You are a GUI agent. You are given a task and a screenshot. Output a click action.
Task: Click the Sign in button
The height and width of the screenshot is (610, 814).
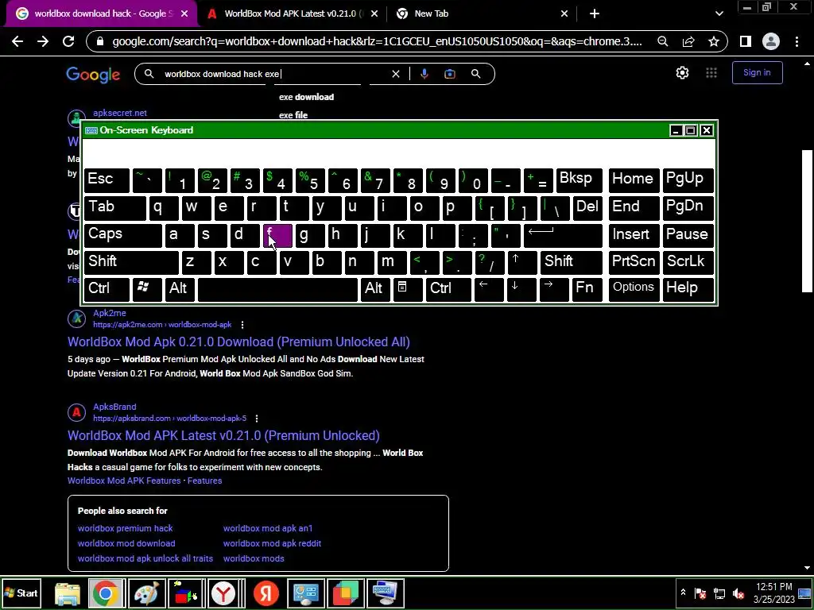(757, 72)
